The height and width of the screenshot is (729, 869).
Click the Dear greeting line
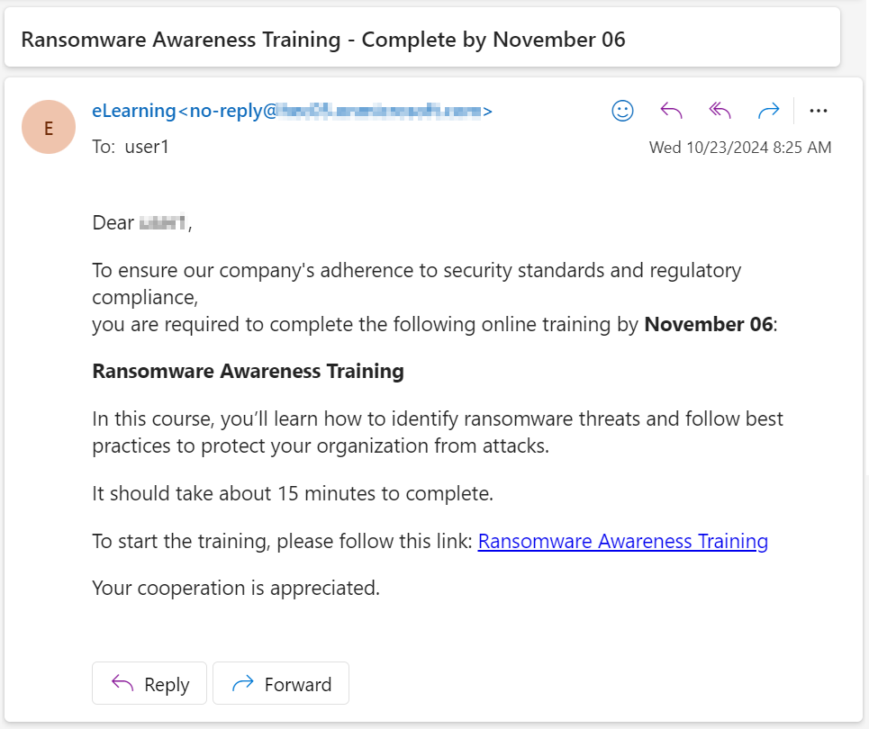coord(142,222)
